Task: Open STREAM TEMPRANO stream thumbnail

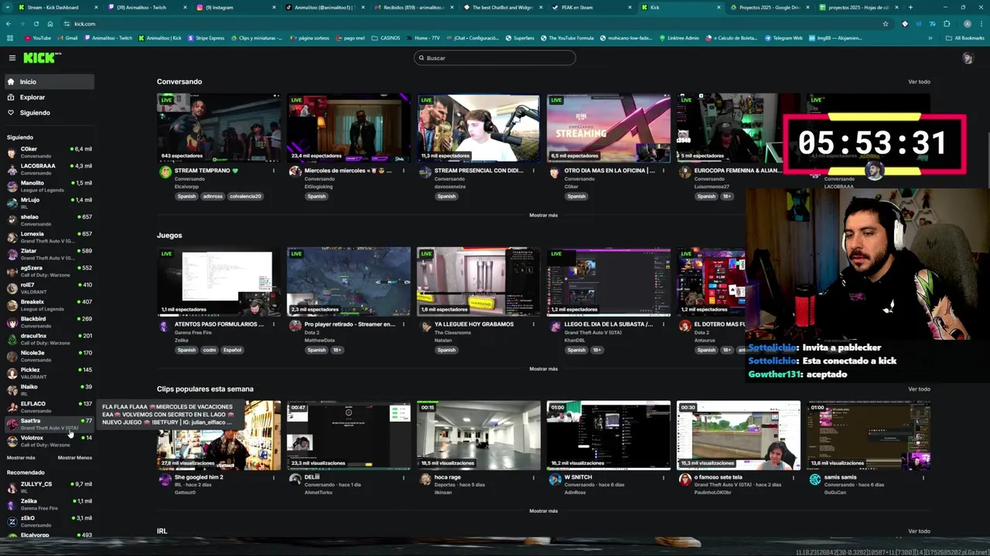Action: click(219, 127)
